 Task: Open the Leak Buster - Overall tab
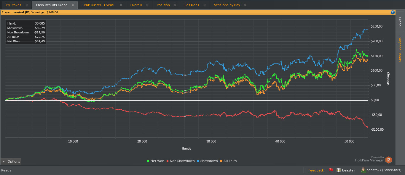pyautogui.click(x=99, y=5)
